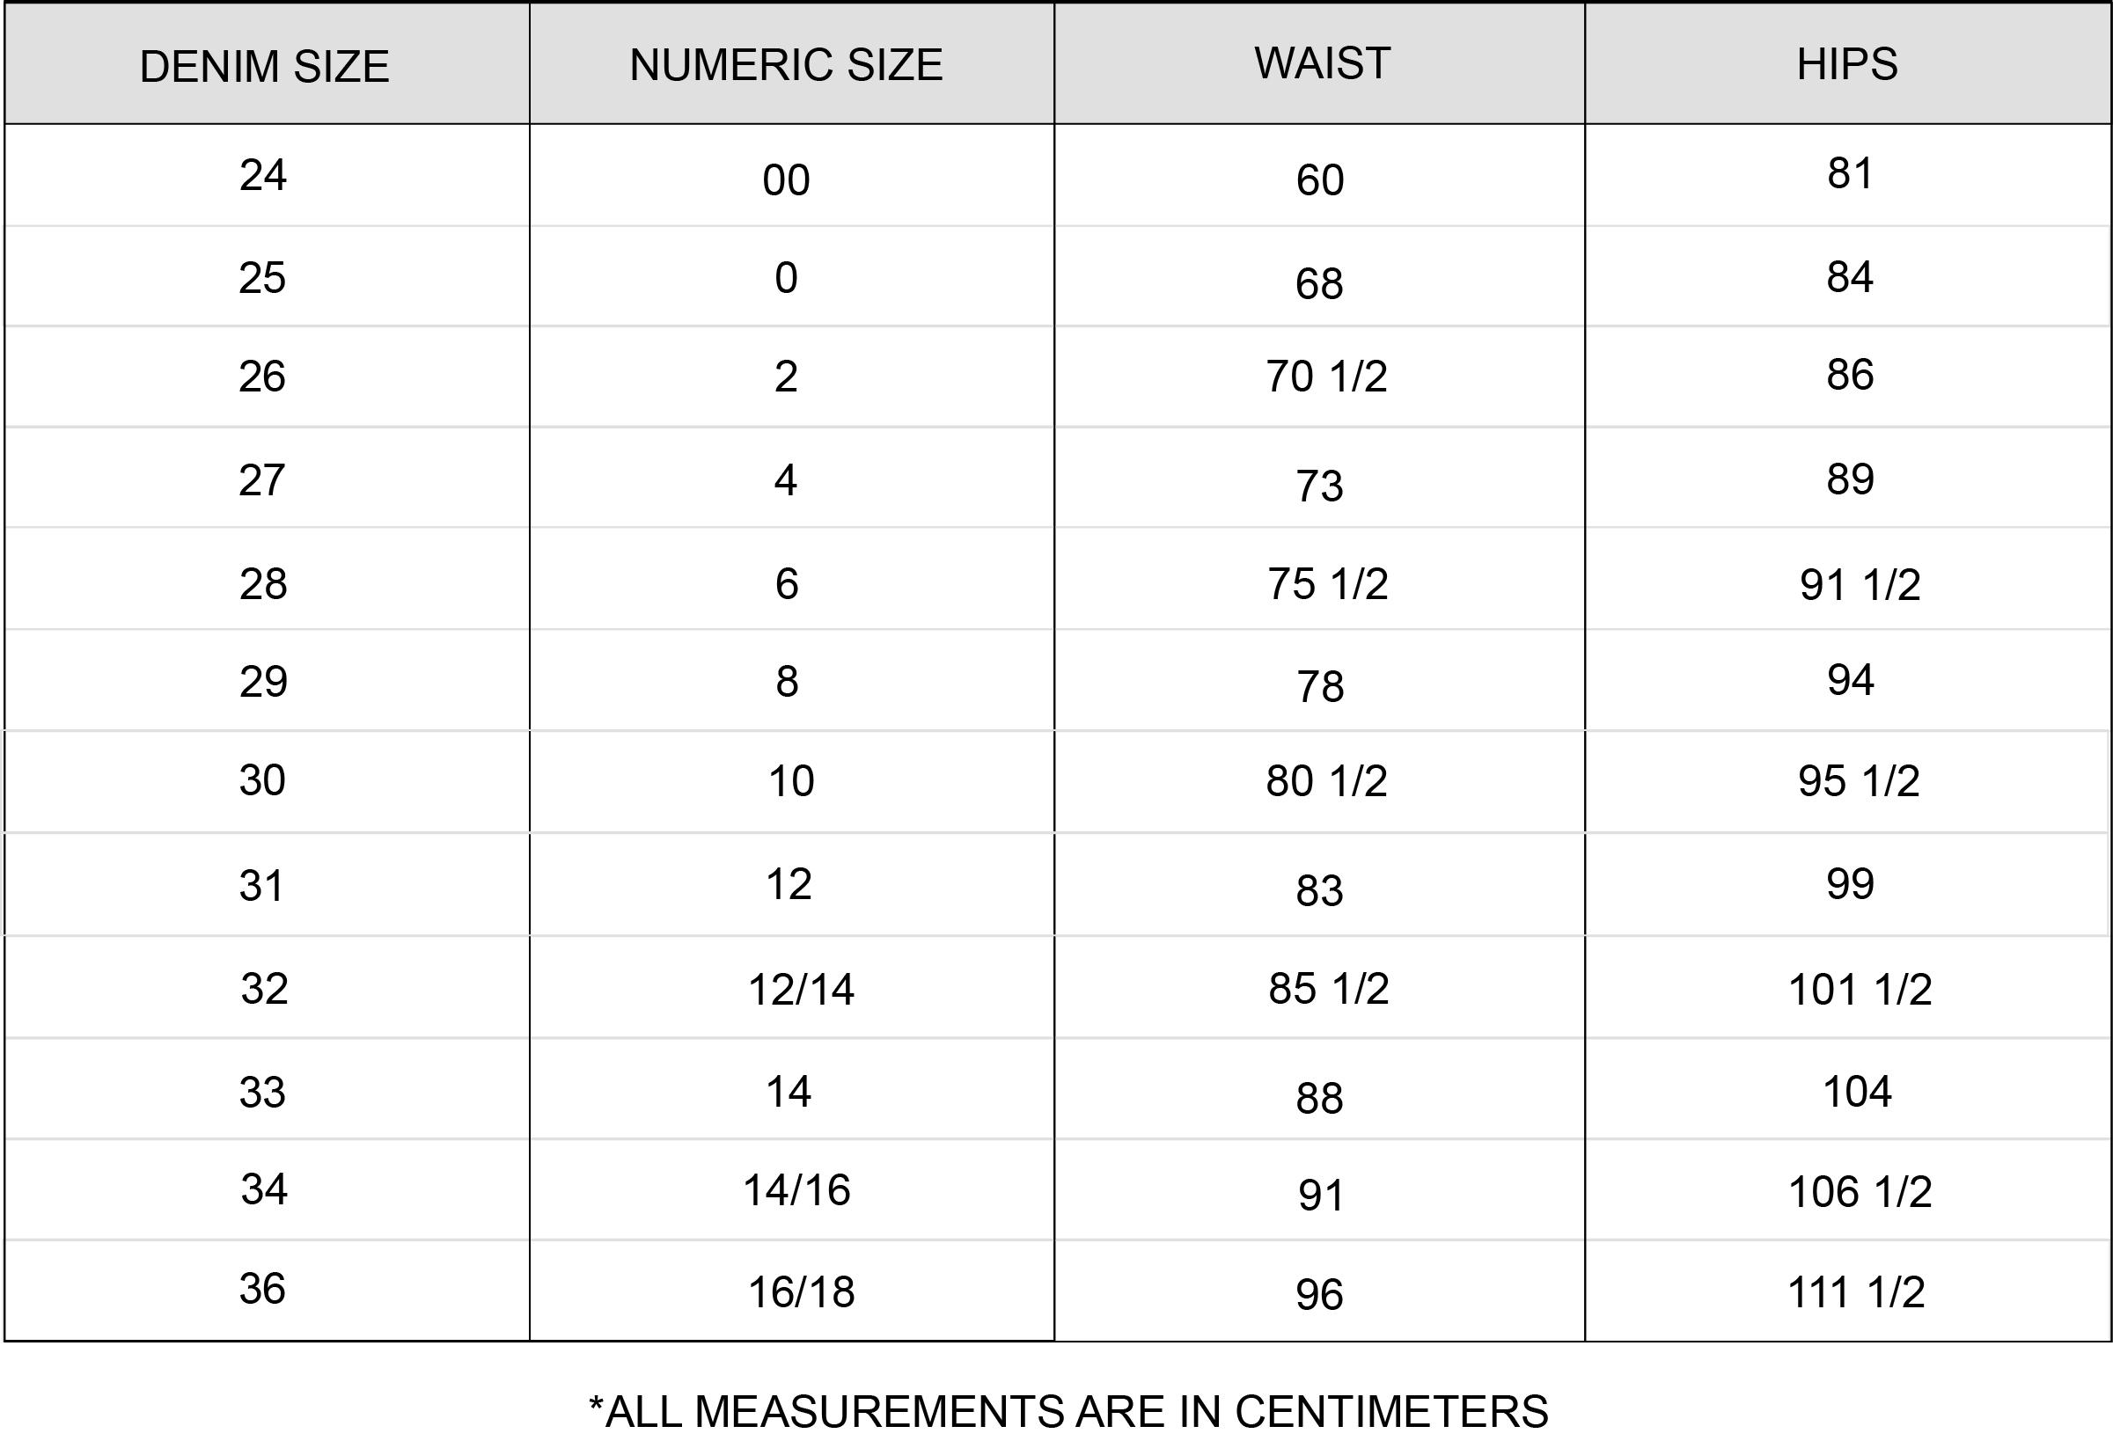This screenshot has width=2113, height=1441.
Task: Click the centimeters measurement footnote
Action: click(1069, 1412)
